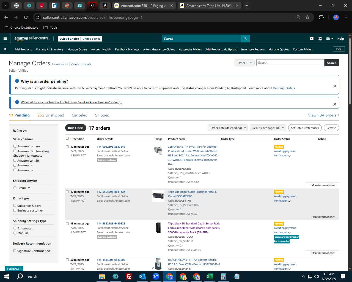352x282 pixels.
Task: Click the top search magnifier button
Action: point(245,39)
